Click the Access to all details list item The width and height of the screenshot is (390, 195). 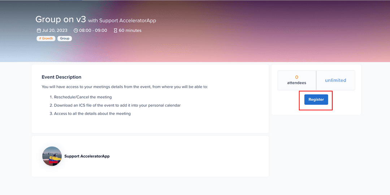92,114
